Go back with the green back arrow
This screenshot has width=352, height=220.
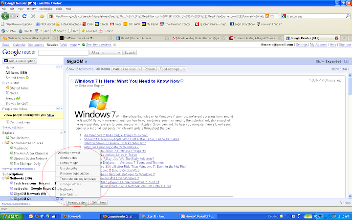[x=5, y=16]
